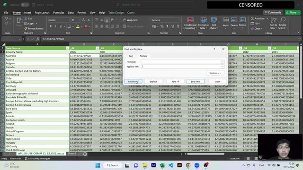This screenshot has height=170, width=303.
Task: Click the green Share button
Action: (x=293, y=12)
